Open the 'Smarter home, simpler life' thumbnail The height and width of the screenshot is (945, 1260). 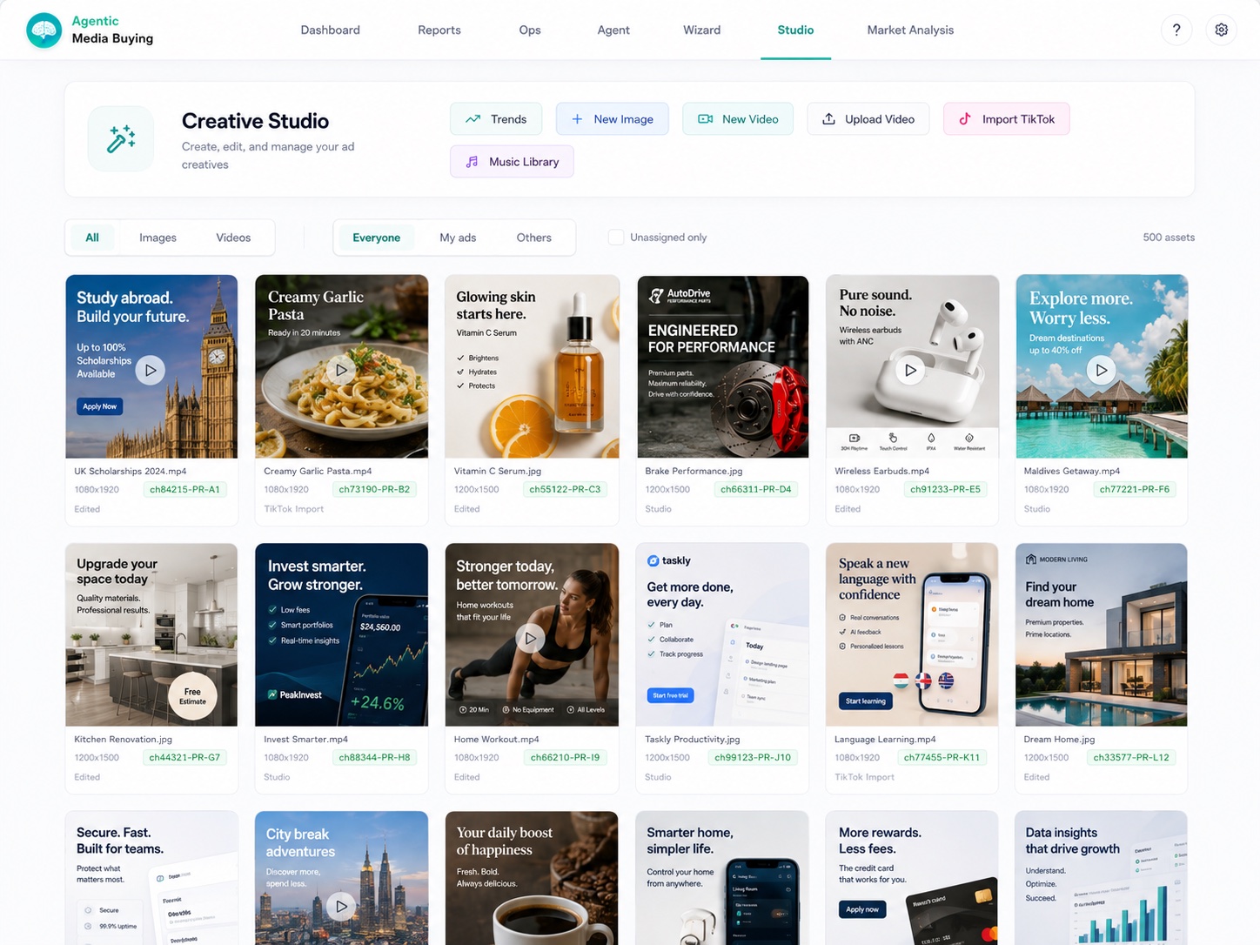click(722, 878)
